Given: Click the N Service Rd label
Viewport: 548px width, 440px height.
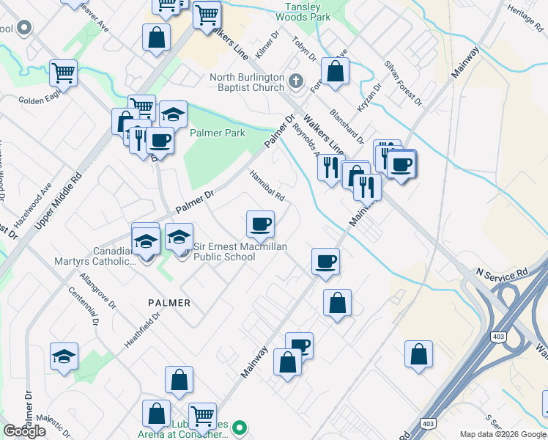Looking at the screenshot, I should [x=502, y=274].
